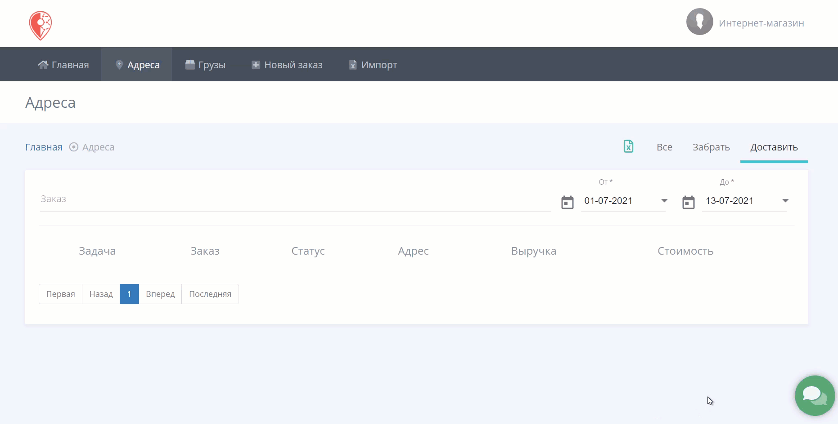Open the Грузы navigation item
Screen dimensions: 838x424
coord(205,65)
